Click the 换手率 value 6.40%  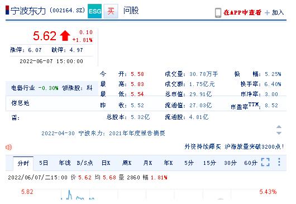tap(273, 84)
